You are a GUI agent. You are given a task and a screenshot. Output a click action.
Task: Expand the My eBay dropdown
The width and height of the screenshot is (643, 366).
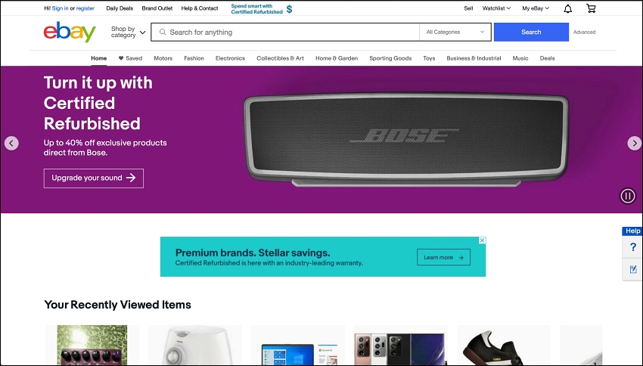tap(536, 8)
